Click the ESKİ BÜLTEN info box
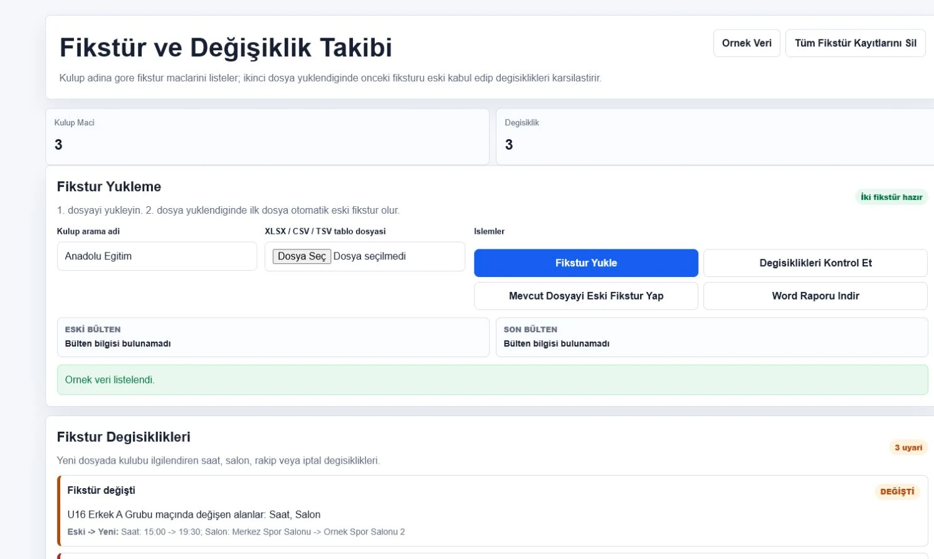The height and width of the screenshot is (559, 934). (273, 337)
